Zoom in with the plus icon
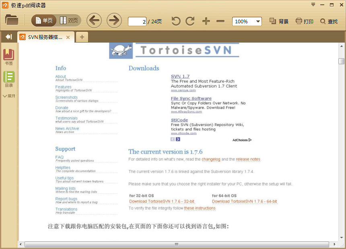 (x=206, y=21)
